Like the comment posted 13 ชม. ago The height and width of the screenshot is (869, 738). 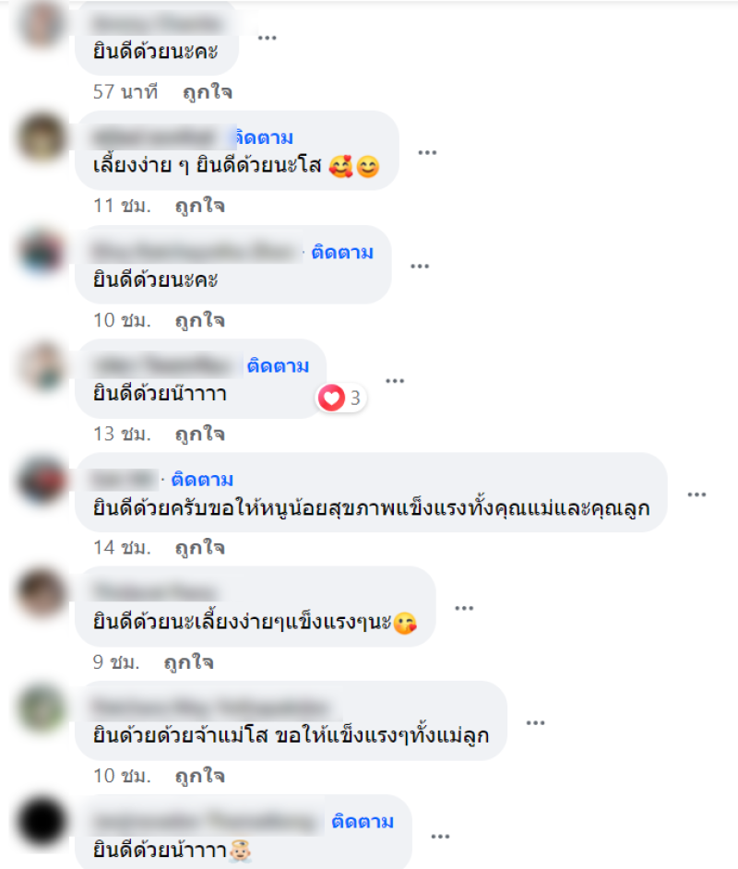pyautogui.click(x=200, y=434)
